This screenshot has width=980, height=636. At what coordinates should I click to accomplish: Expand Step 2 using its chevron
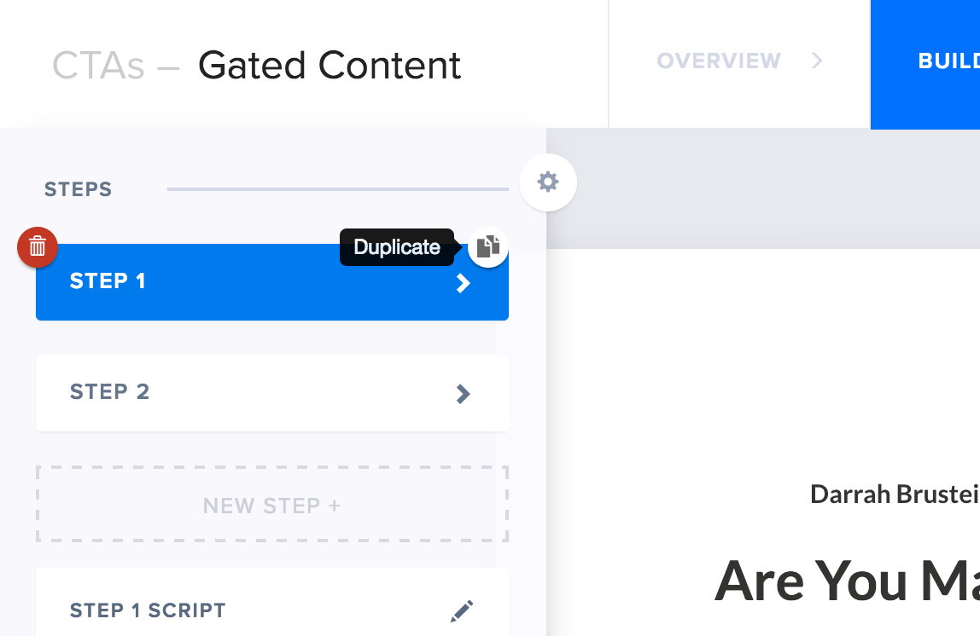463,393
